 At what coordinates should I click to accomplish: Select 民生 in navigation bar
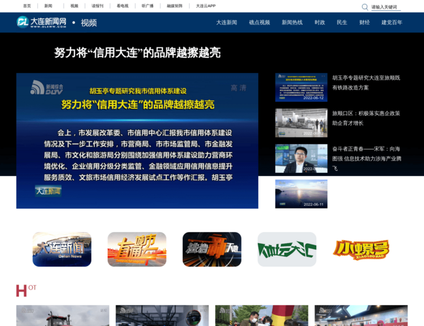coord(342,22)
